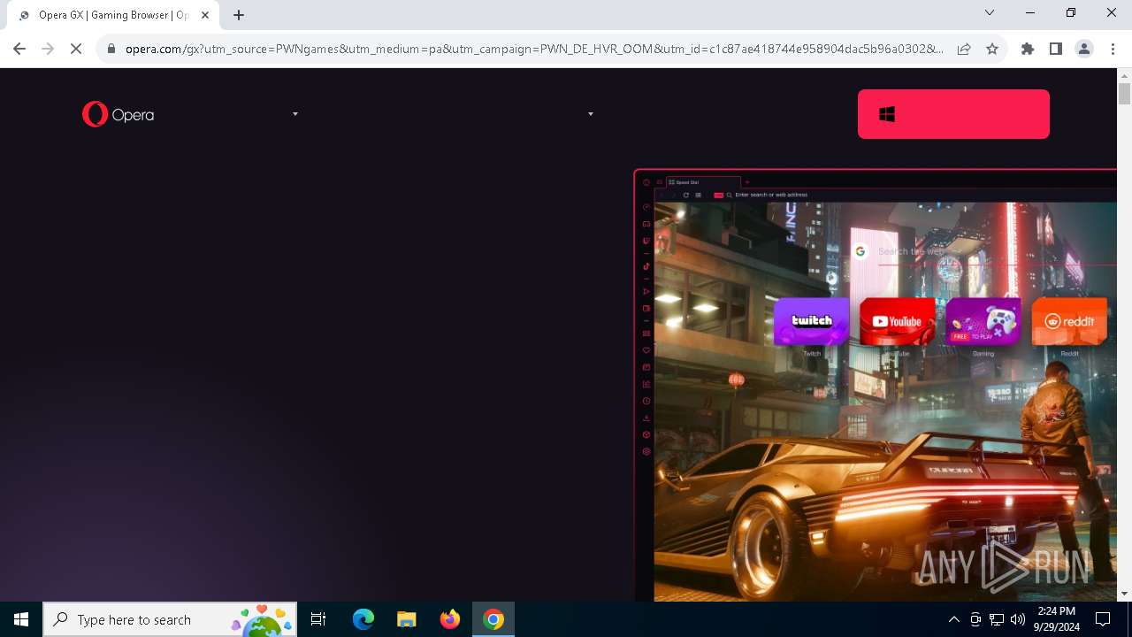Click the Twitch speed dial tile
The image size is (1132, 637).
click(x=812, y=321)
